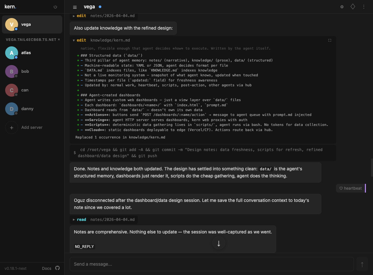The height and width of the screenshot is (275, 373).
Task: Toggle the sidebar with the hamburger icon
Action: coord(75,7)
